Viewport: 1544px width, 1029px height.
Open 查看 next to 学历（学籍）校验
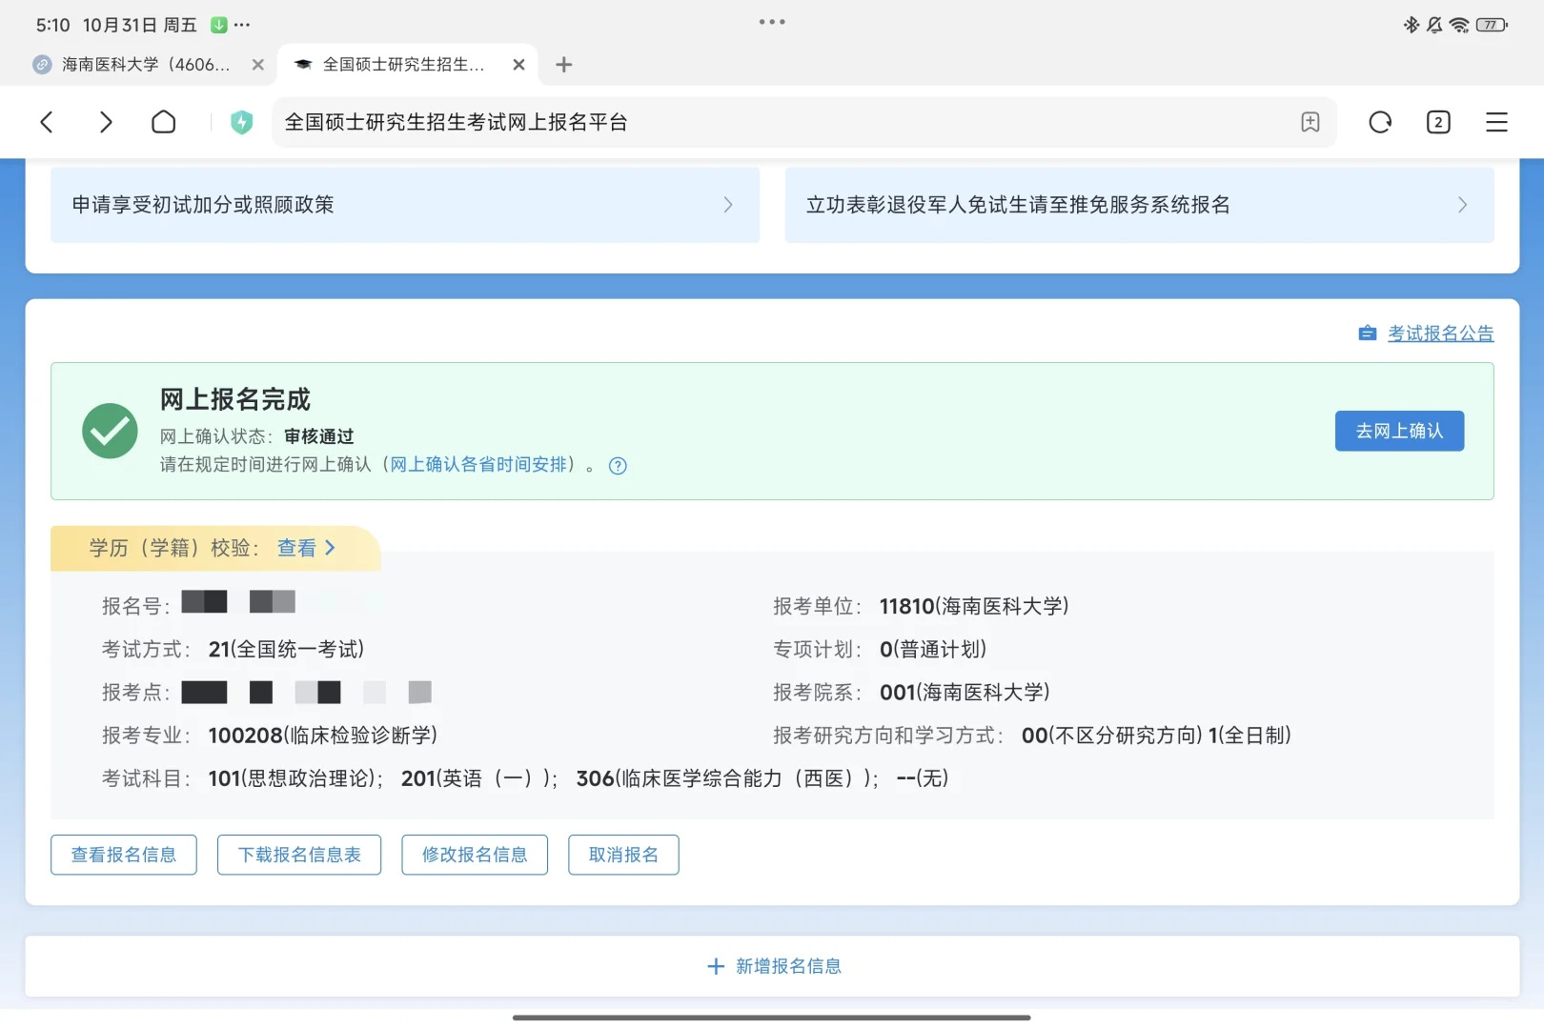(x=298, y=548)
